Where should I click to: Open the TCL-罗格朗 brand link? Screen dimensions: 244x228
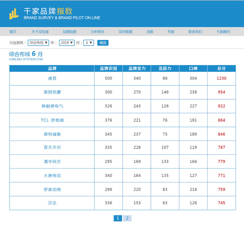pos(52,120)
